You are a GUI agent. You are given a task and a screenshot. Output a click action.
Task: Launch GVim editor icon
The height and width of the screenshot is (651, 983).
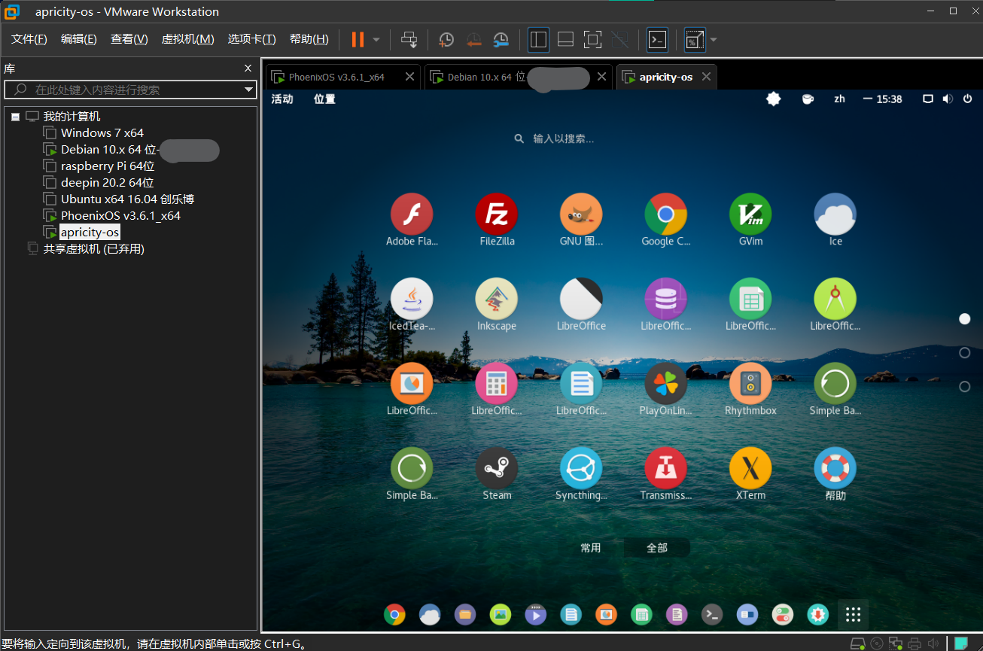pyautogui.click(x=750, y=214)
